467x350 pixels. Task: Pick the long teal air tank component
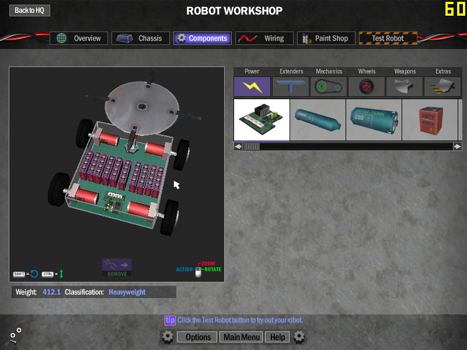318,120
